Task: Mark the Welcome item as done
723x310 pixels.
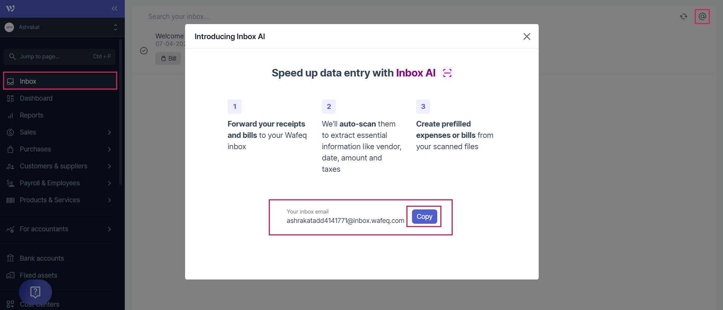Action: pos(144,50)
